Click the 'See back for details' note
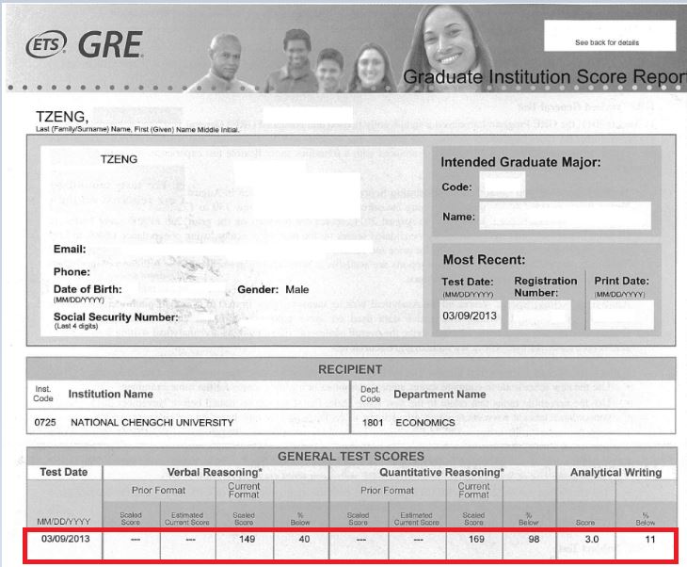Viewport: 687px width, 567px height. tap(607, 42)
